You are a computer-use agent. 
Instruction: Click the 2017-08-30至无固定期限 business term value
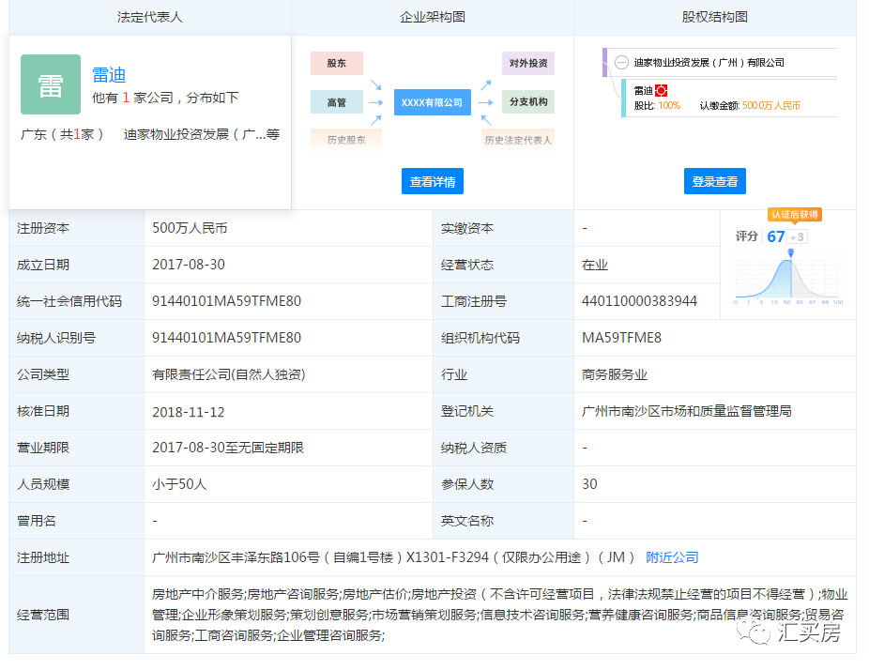pyautogui.click(x=228, y=448)
